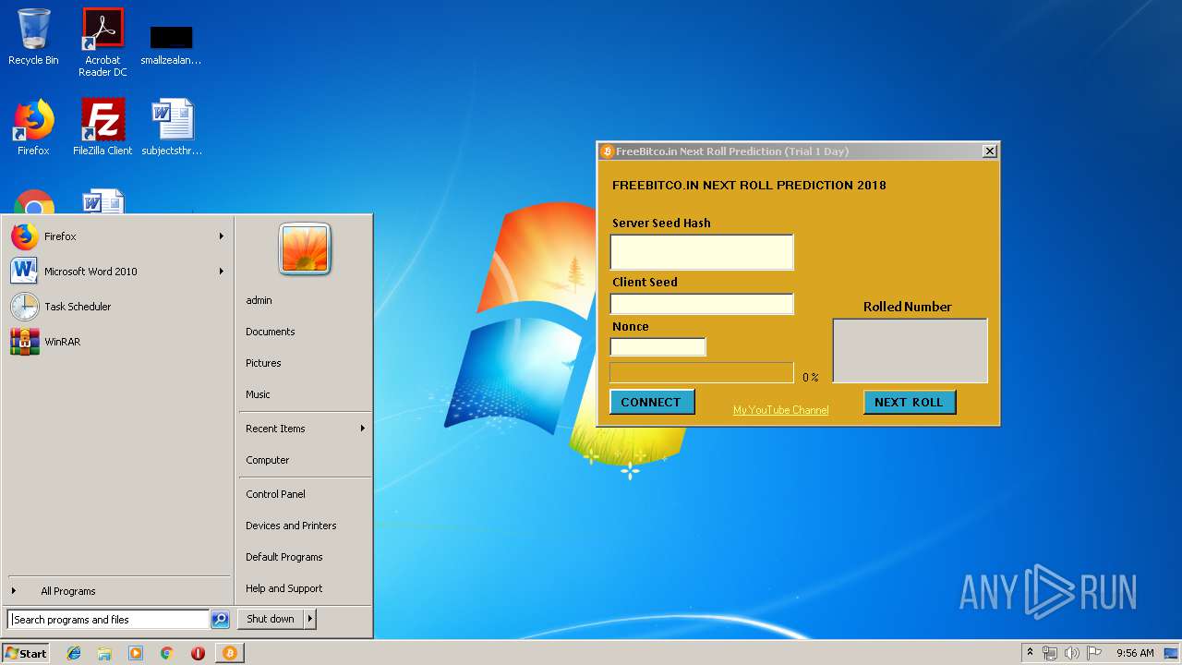
Task: Open Music from Start menu
Action: [258, 394]
